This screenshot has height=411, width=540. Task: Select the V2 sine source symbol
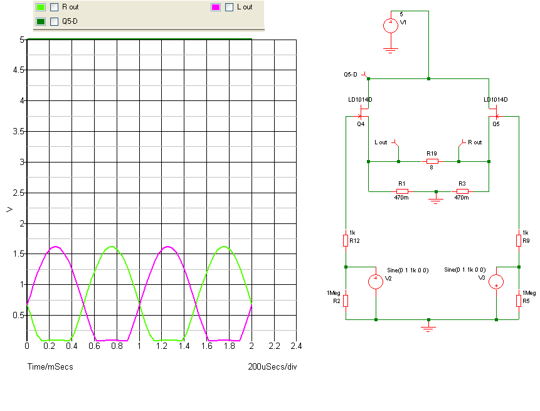(376, 282)
